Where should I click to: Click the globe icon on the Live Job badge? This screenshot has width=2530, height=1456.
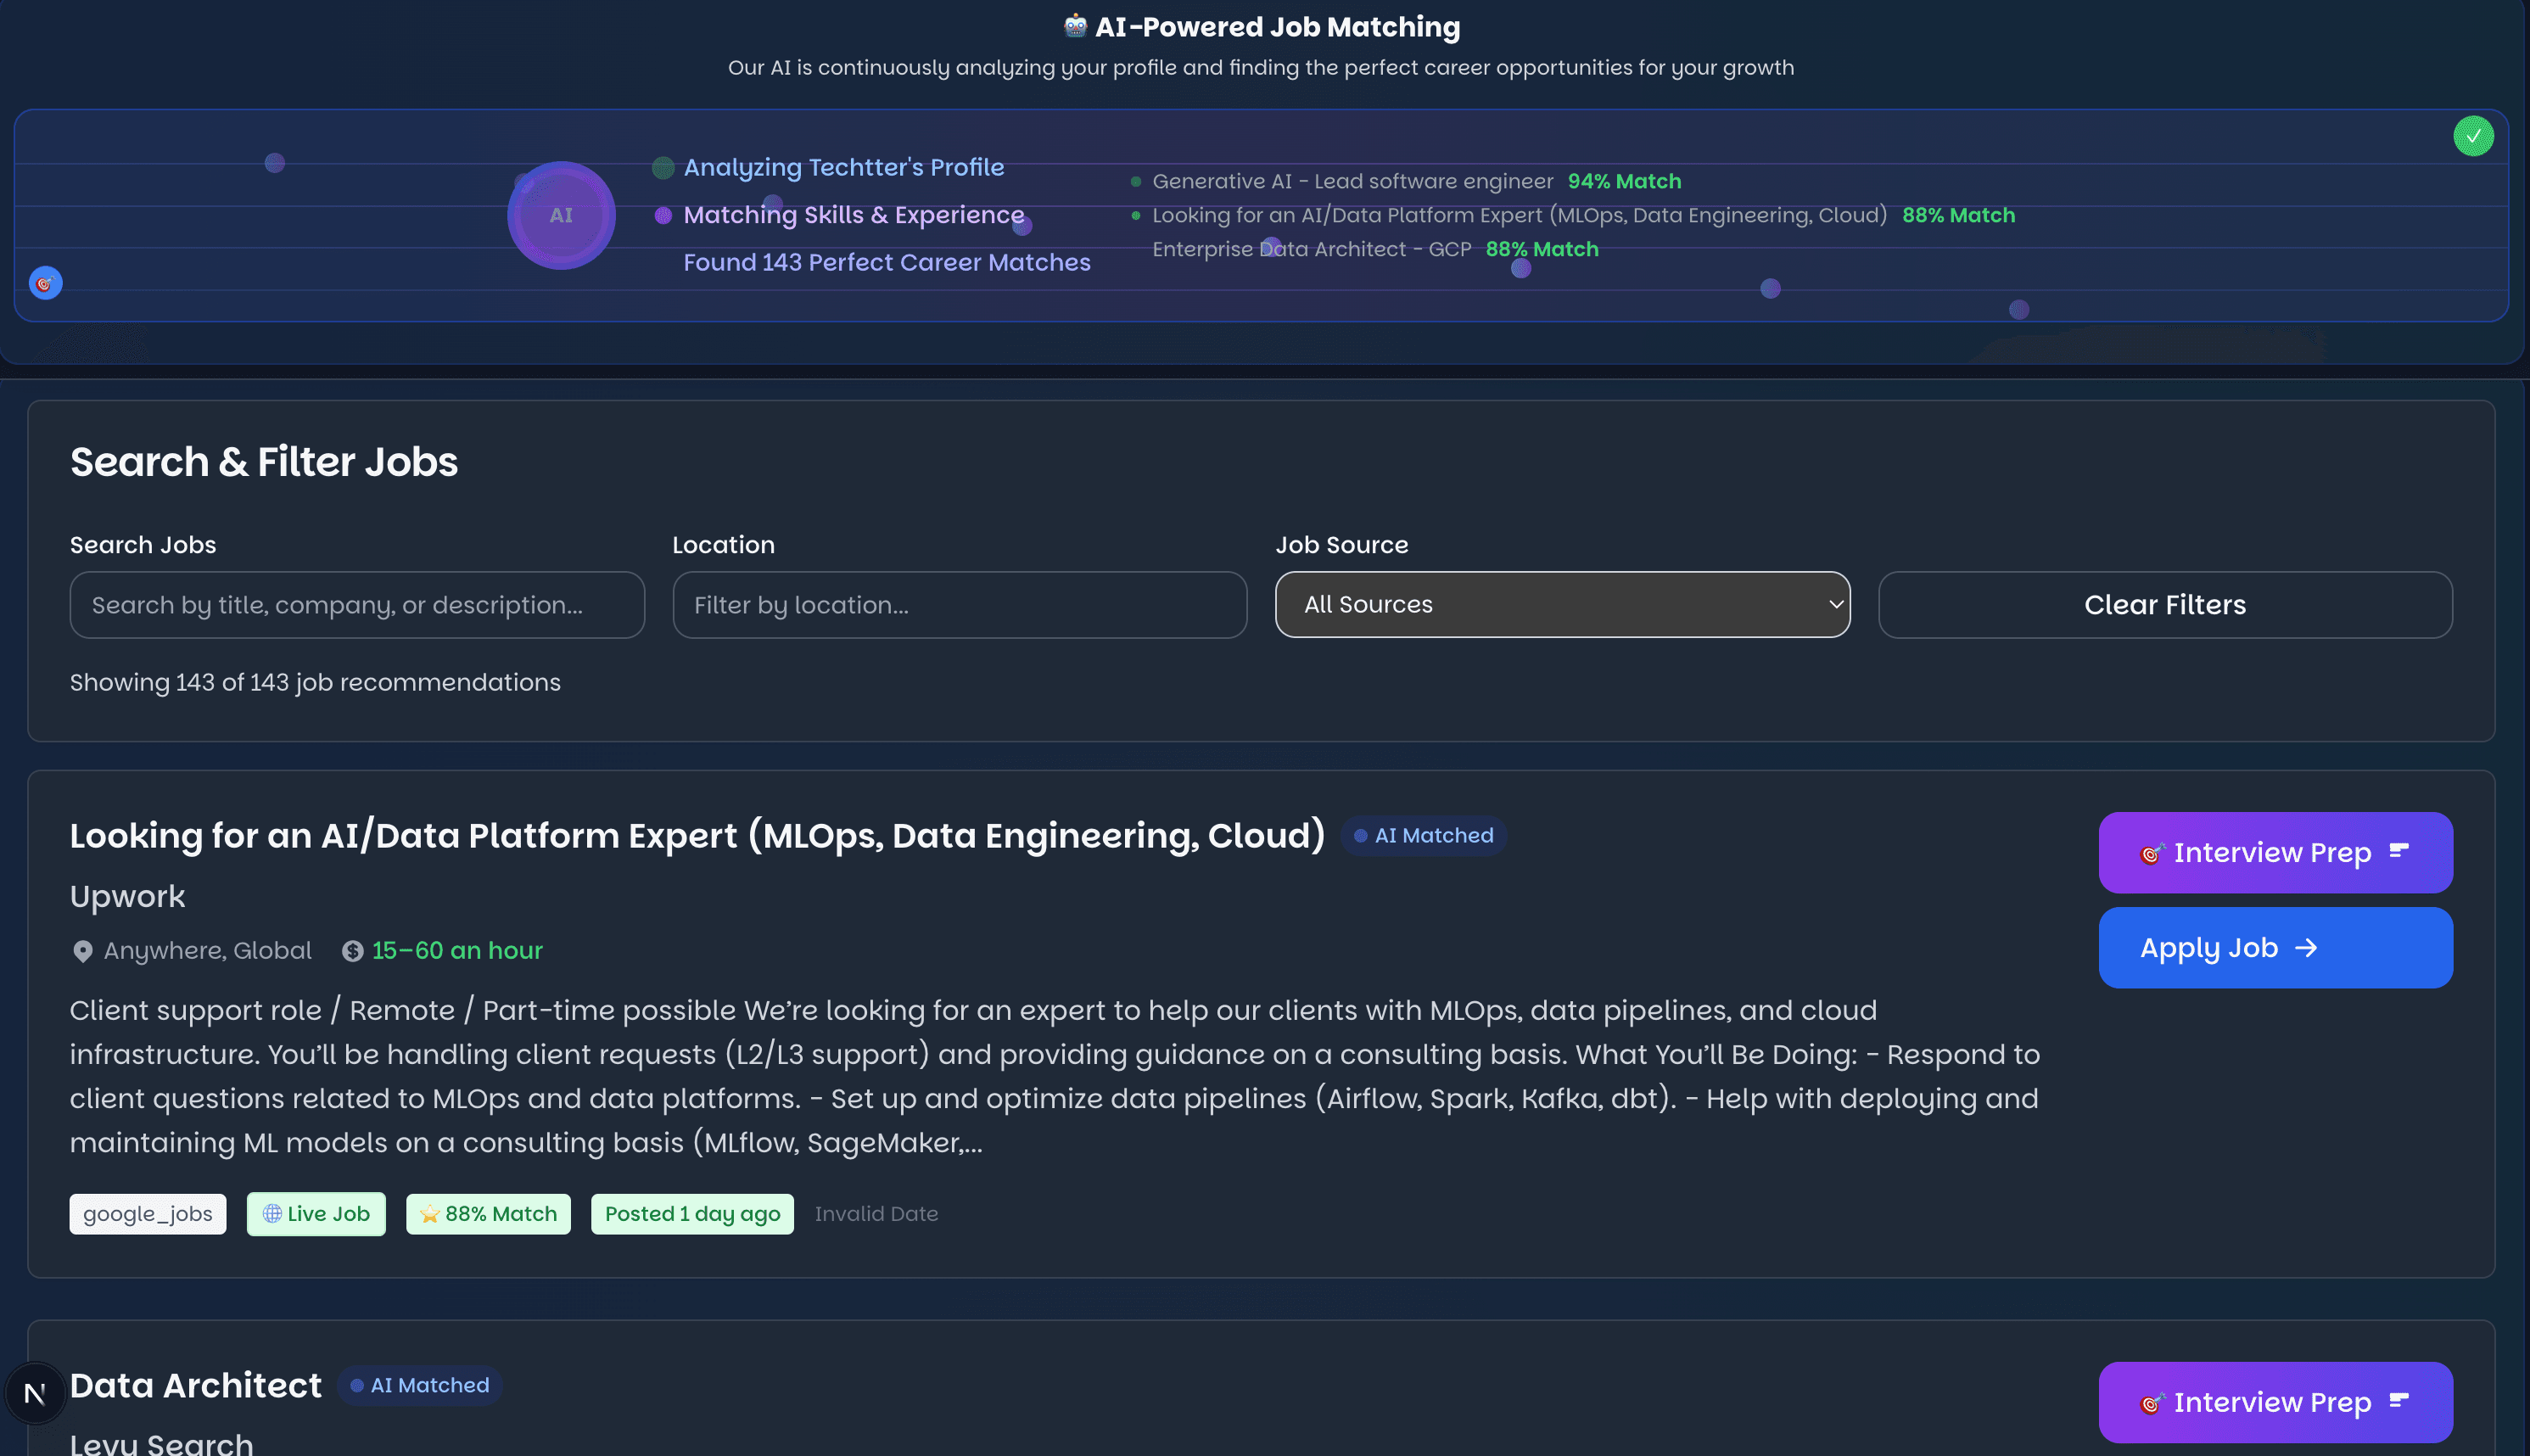[x=273, y=1213]
